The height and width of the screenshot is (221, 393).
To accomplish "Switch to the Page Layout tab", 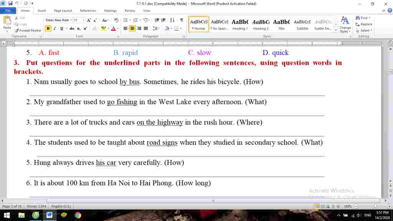I will click(x=63, y=11).
